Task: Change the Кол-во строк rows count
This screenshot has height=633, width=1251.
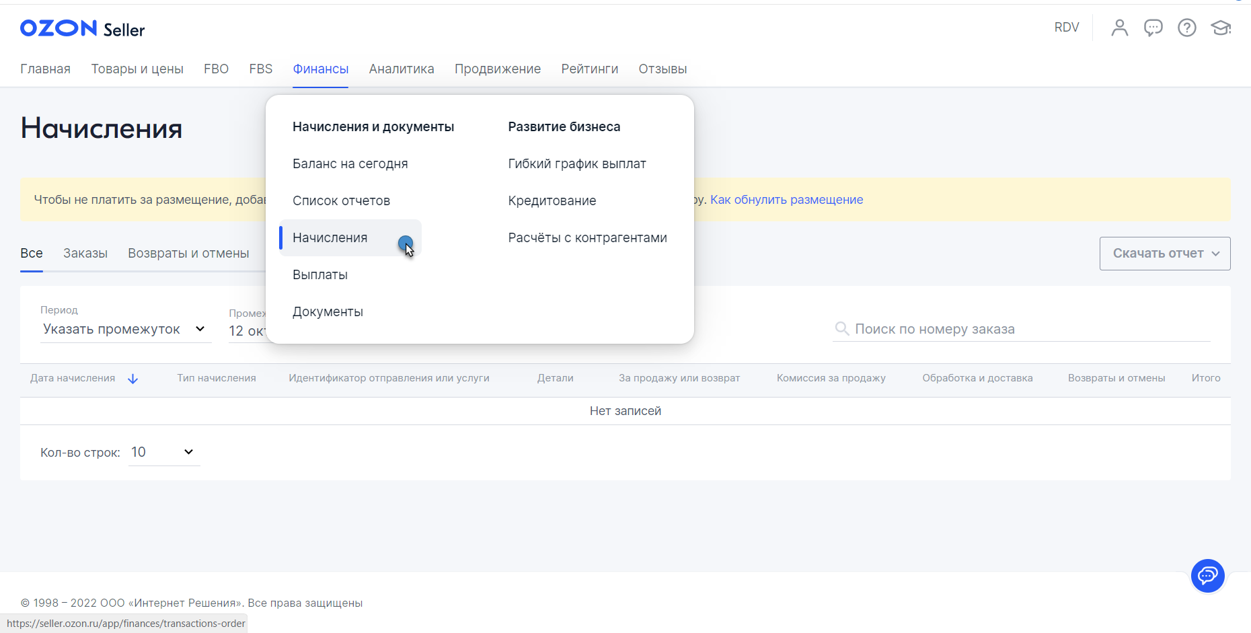Action: [163, 452]
